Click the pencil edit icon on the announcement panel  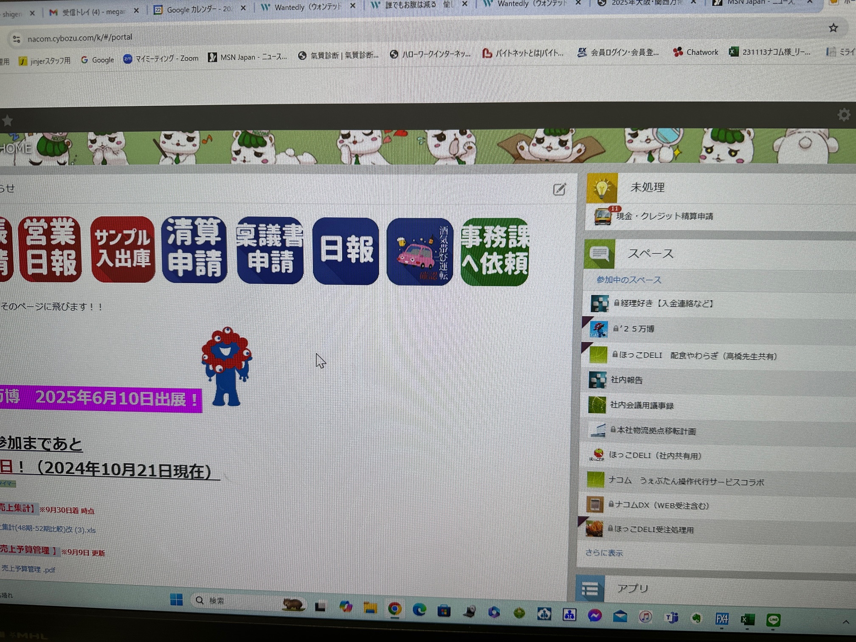[x=560, y=190]
